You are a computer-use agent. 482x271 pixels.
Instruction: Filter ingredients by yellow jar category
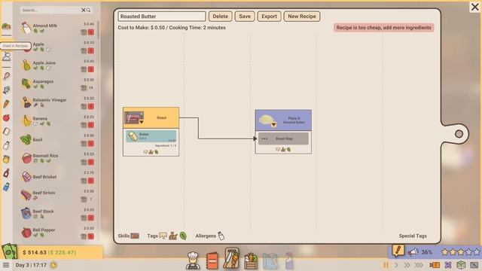point(7,159)
